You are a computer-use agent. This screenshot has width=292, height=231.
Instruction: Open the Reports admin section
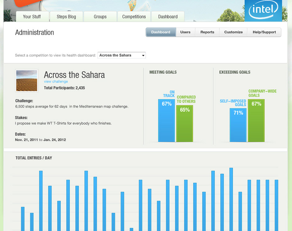click(207, 32)
